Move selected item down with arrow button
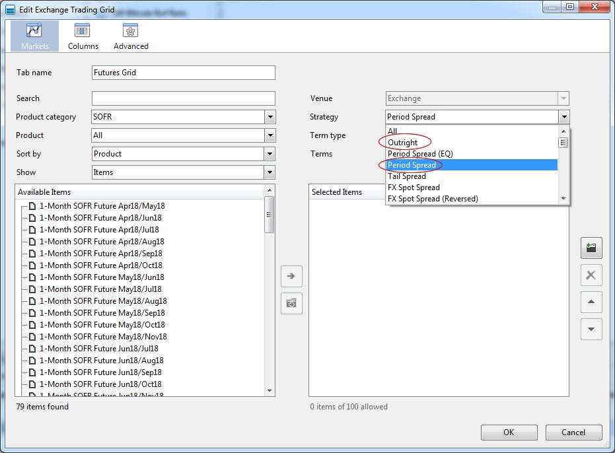The image size is (615, 453). 591,329
